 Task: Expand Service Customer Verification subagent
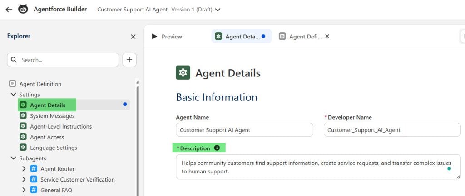[24, 179]
